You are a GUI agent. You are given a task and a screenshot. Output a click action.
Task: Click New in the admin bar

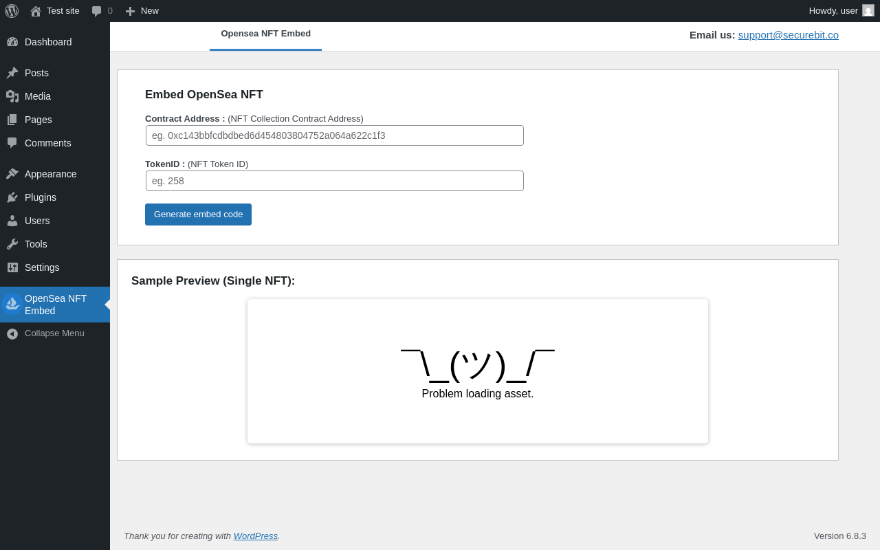[x=142, y=11]
